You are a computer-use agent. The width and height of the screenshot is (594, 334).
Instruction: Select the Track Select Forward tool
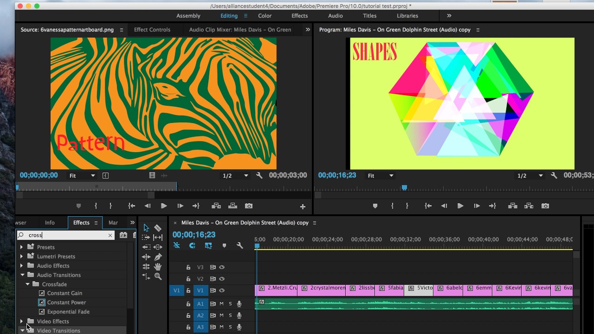pyautogui.click(x=146, y=237)
